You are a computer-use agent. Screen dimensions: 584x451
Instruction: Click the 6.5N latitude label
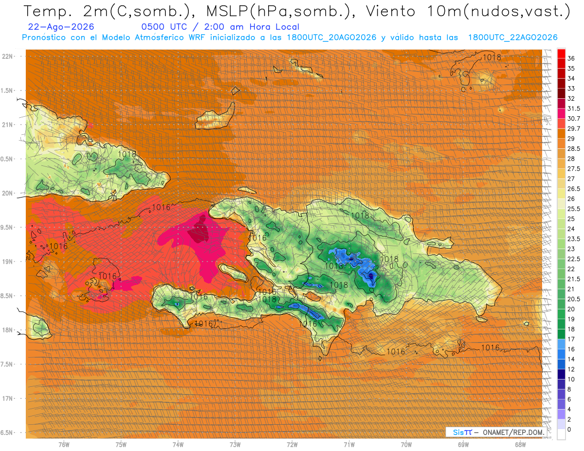[6, 433]
